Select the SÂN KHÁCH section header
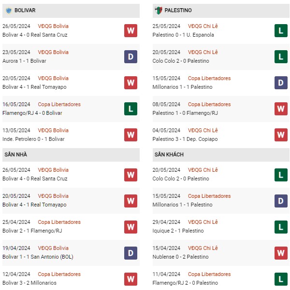The width and height of the screenshot is (290, 290). 221,155
